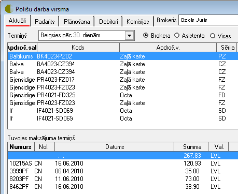Screen dimensions: 238x194
Task: Click the Numurs column header
Action: coord(21,147)
